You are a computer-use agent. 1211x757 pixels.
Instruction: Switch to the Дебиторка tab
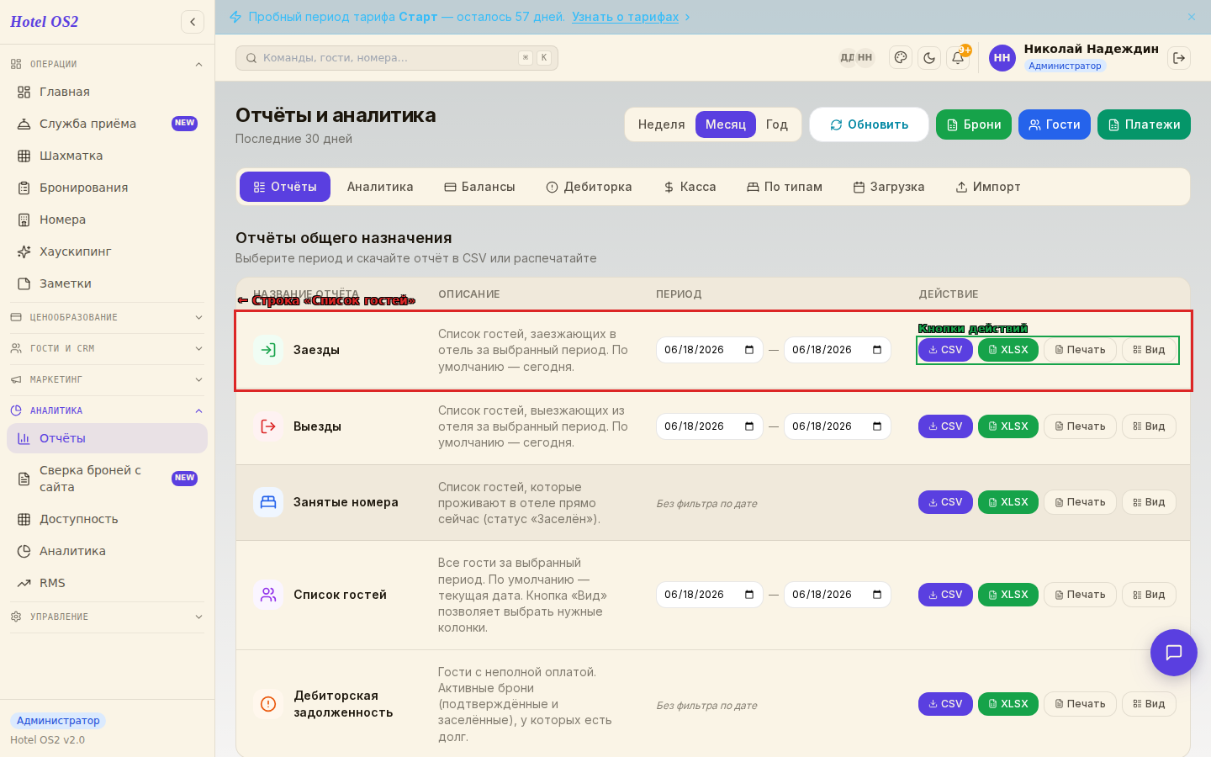(589, 187)
